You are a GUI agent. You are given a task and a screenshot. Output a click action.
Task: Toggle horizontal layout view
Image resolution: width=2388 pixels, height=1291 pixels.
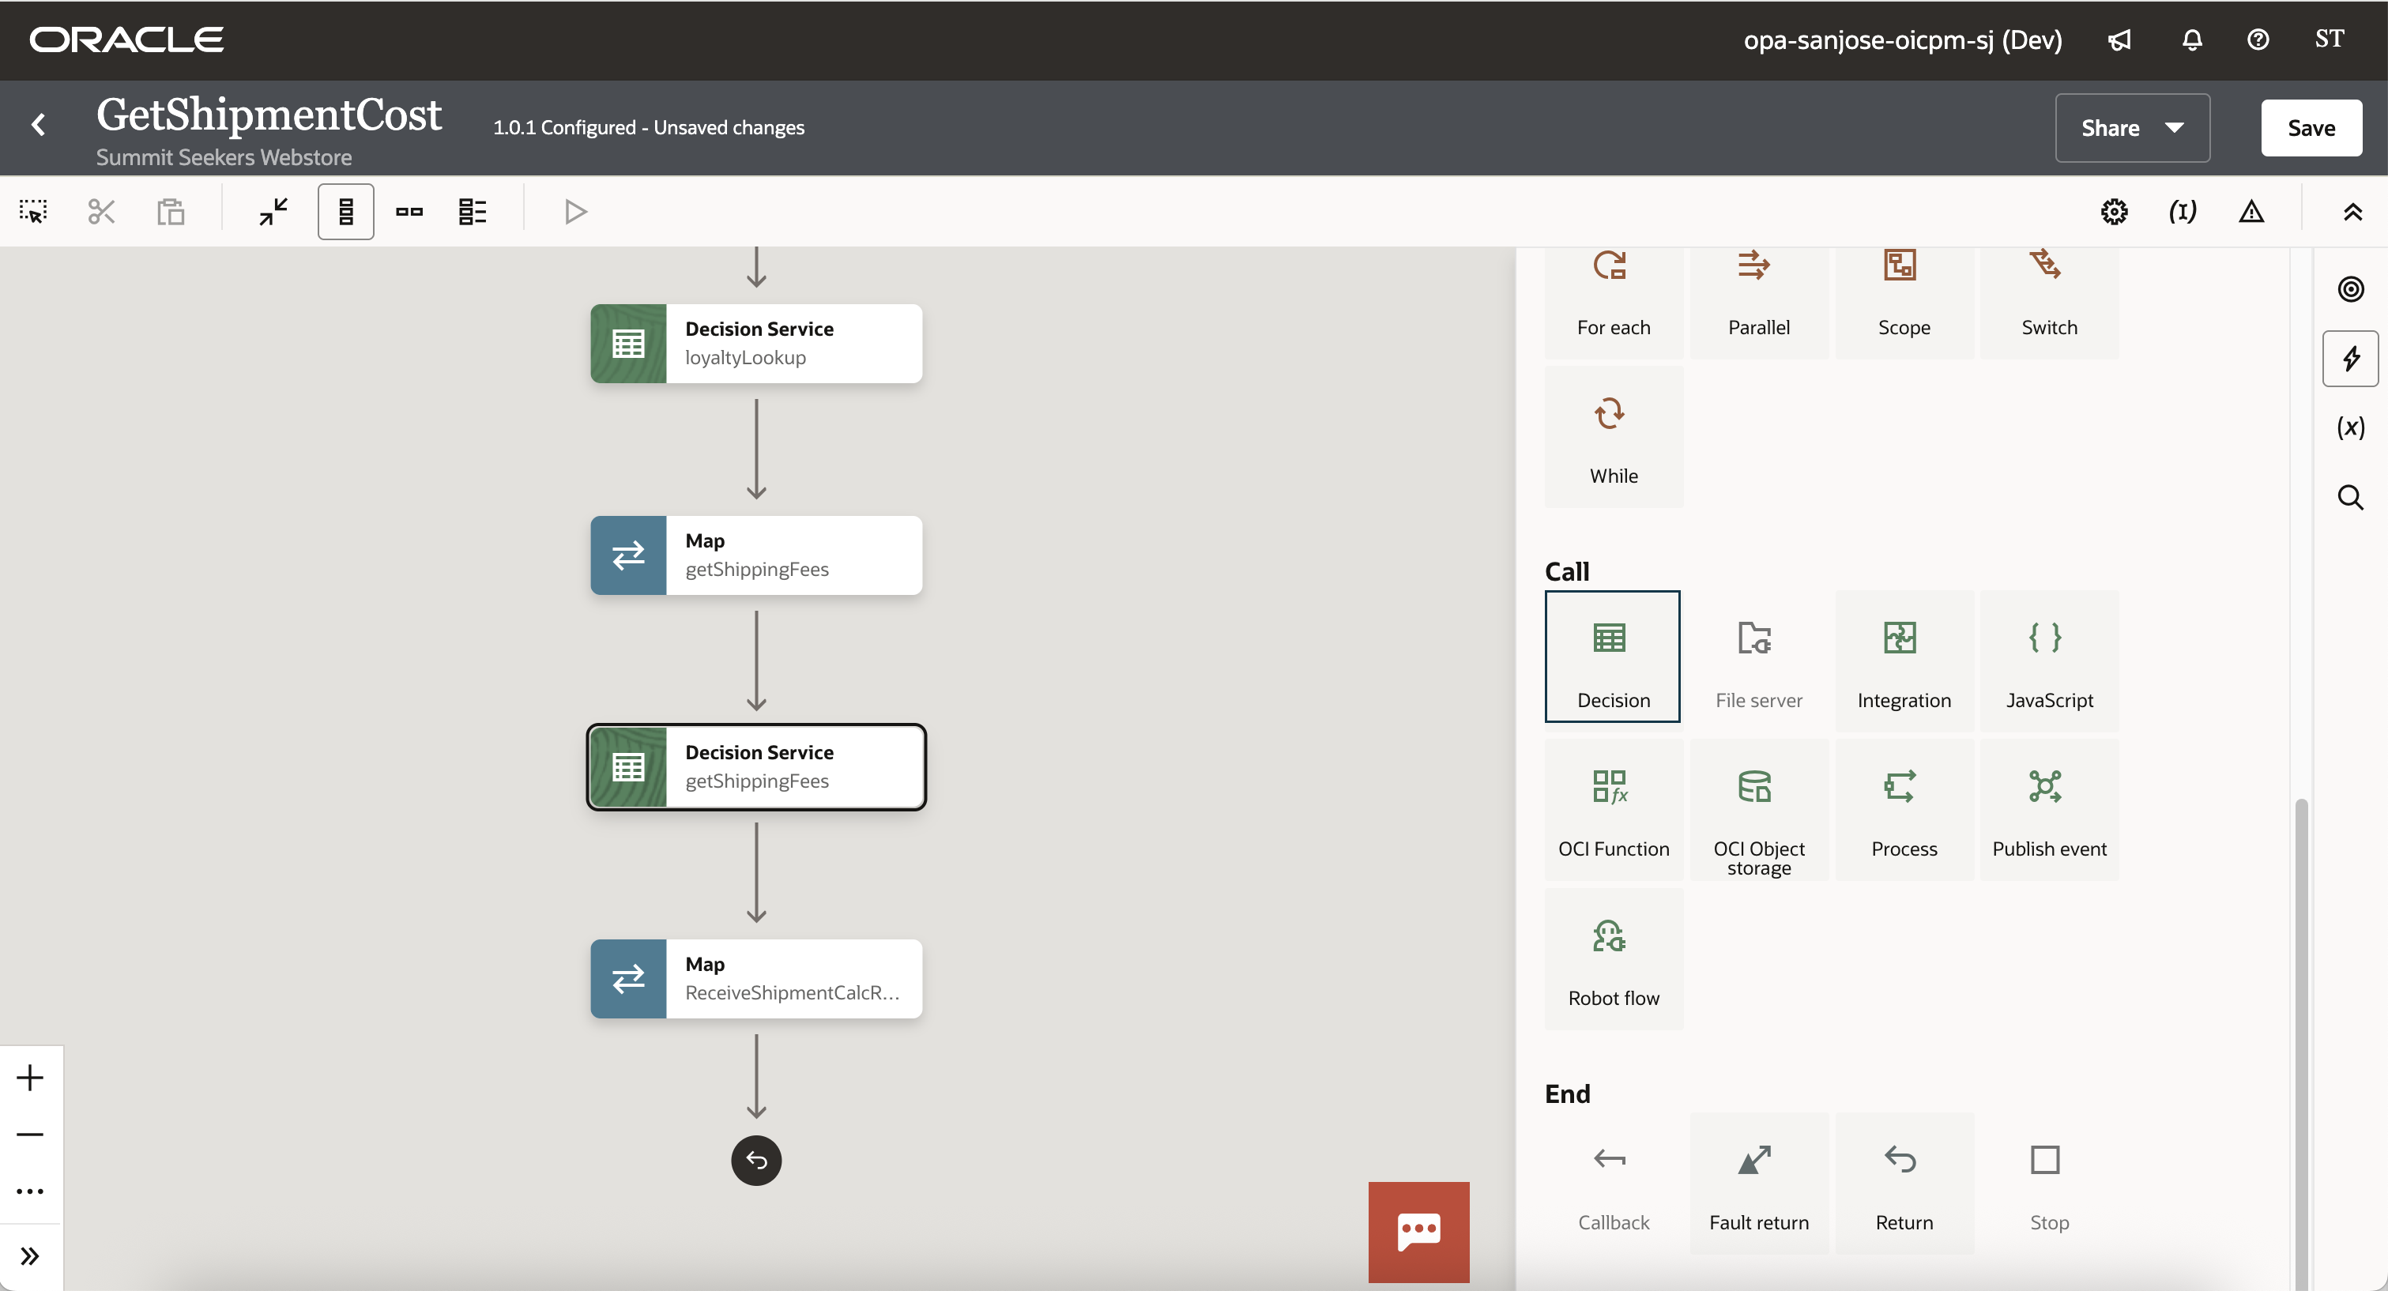coord(409,211)
